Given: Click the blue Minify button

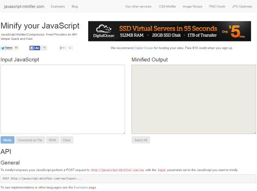Looking at the screenshot, I should (x=7, y=140).
